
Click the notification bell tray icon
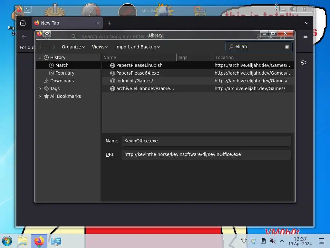coord(244,241)
